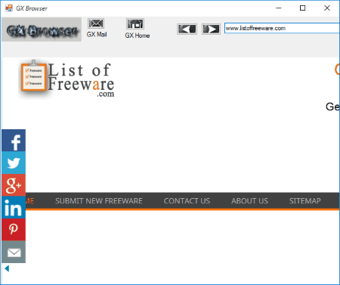Maximize the GX Browser window
The width and height of the screenshot is (340, 285).
[303, 8]
